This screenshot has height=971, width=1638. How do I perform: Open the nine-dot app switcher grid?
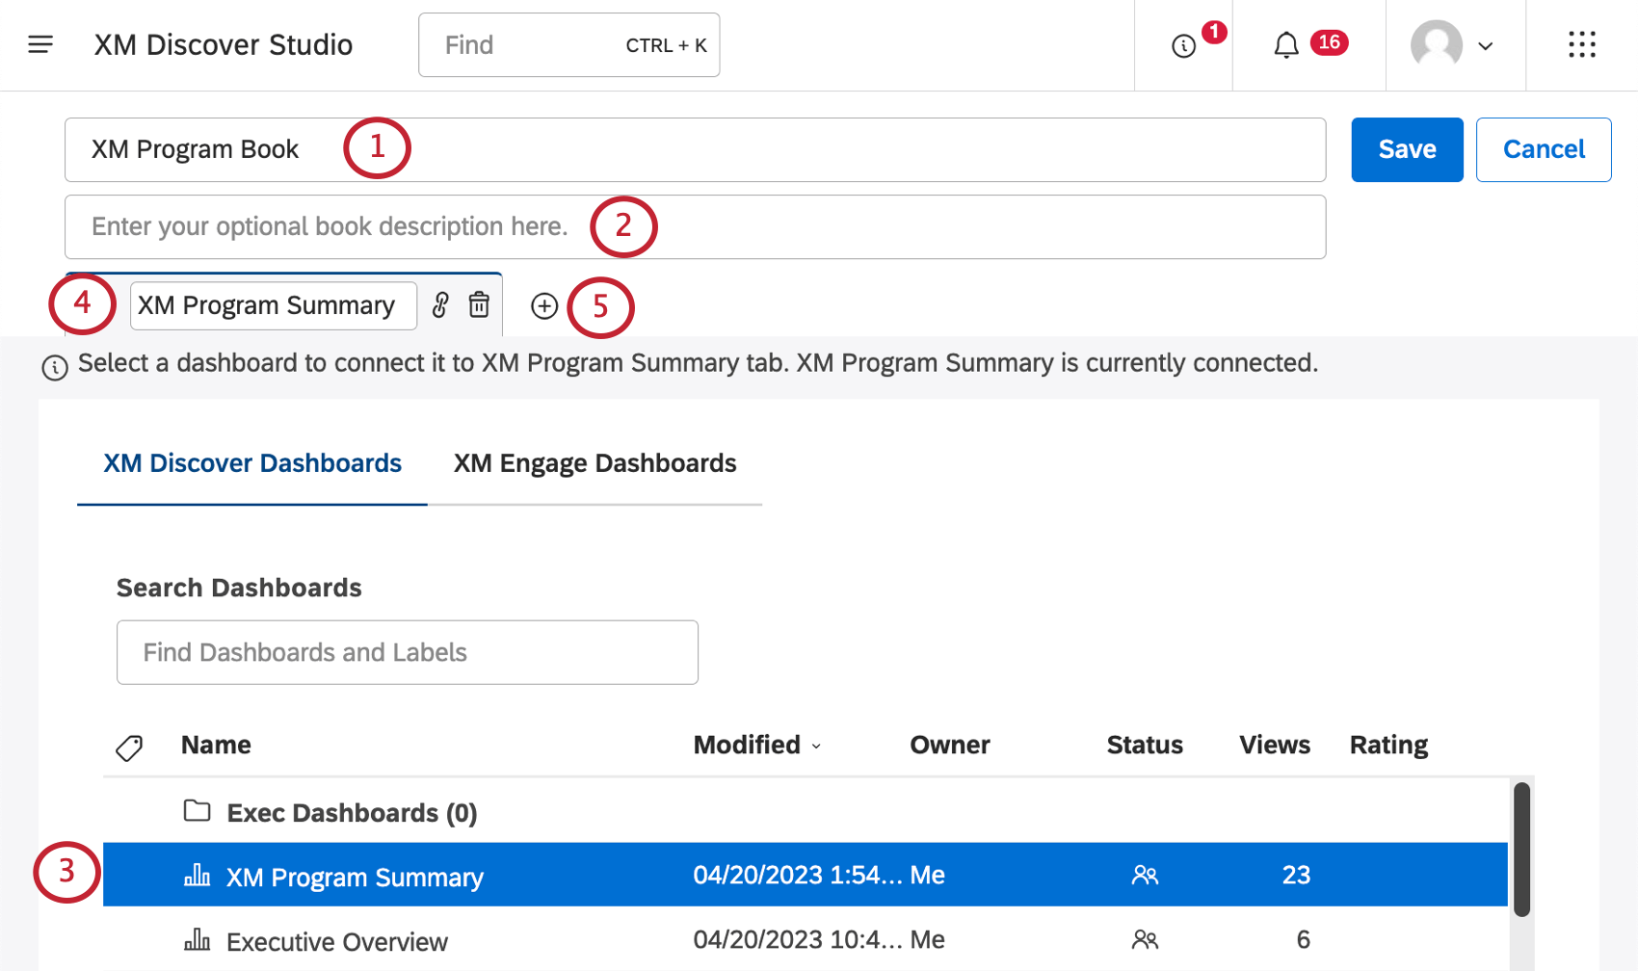1581,44
